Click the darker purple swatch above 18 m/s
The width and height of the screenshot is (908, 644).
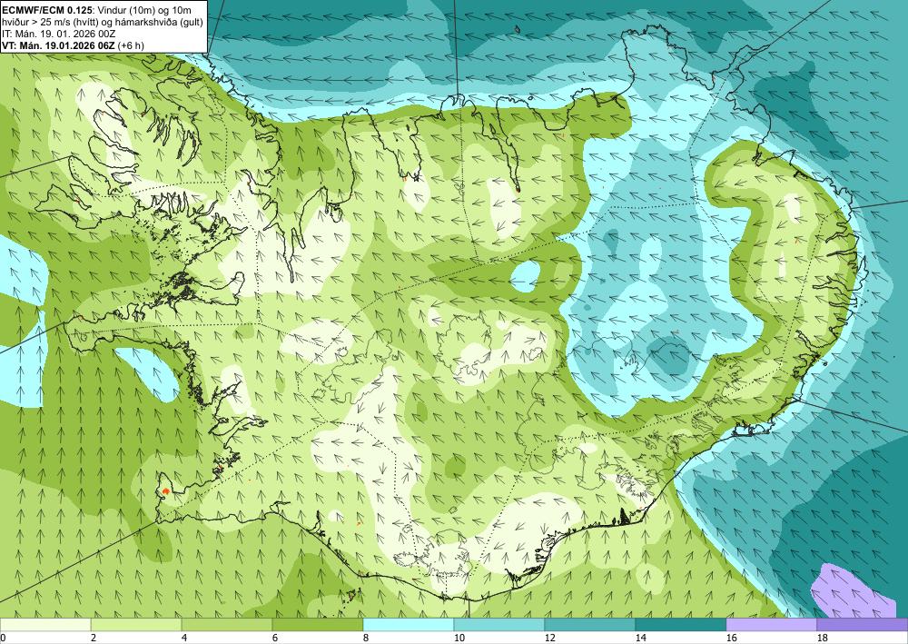click(x=863, y=624)
